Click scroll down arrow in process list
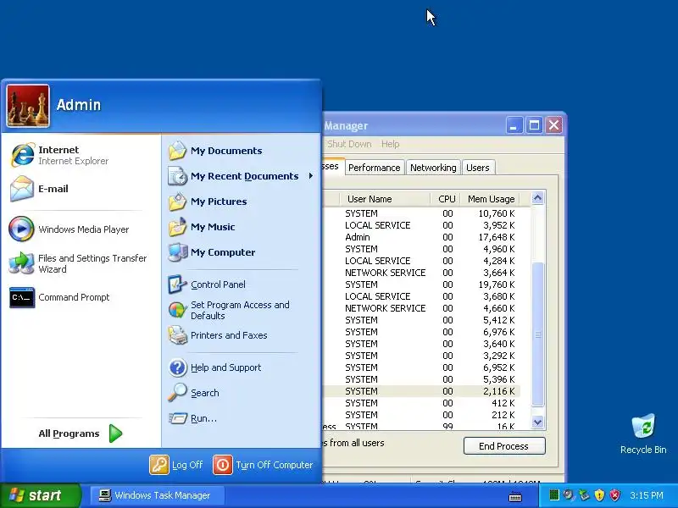 (x=537, y=422)
